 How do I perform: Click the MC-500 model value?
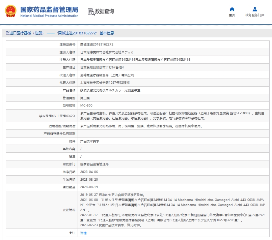click(86, 106)
